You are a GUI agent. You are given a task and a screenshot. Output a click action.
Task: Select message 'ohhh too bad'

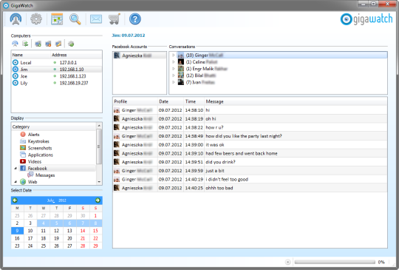[x=250, y=188]
